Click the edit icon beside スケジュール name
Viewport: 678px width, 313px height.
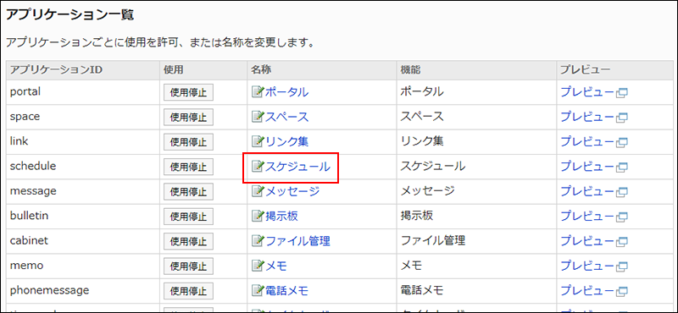pyautogui.click(x=258, y=166)
